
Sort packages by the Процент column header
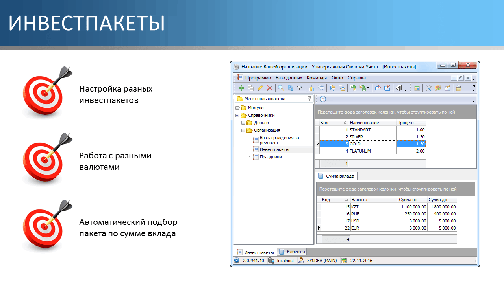tap(411, 123)
